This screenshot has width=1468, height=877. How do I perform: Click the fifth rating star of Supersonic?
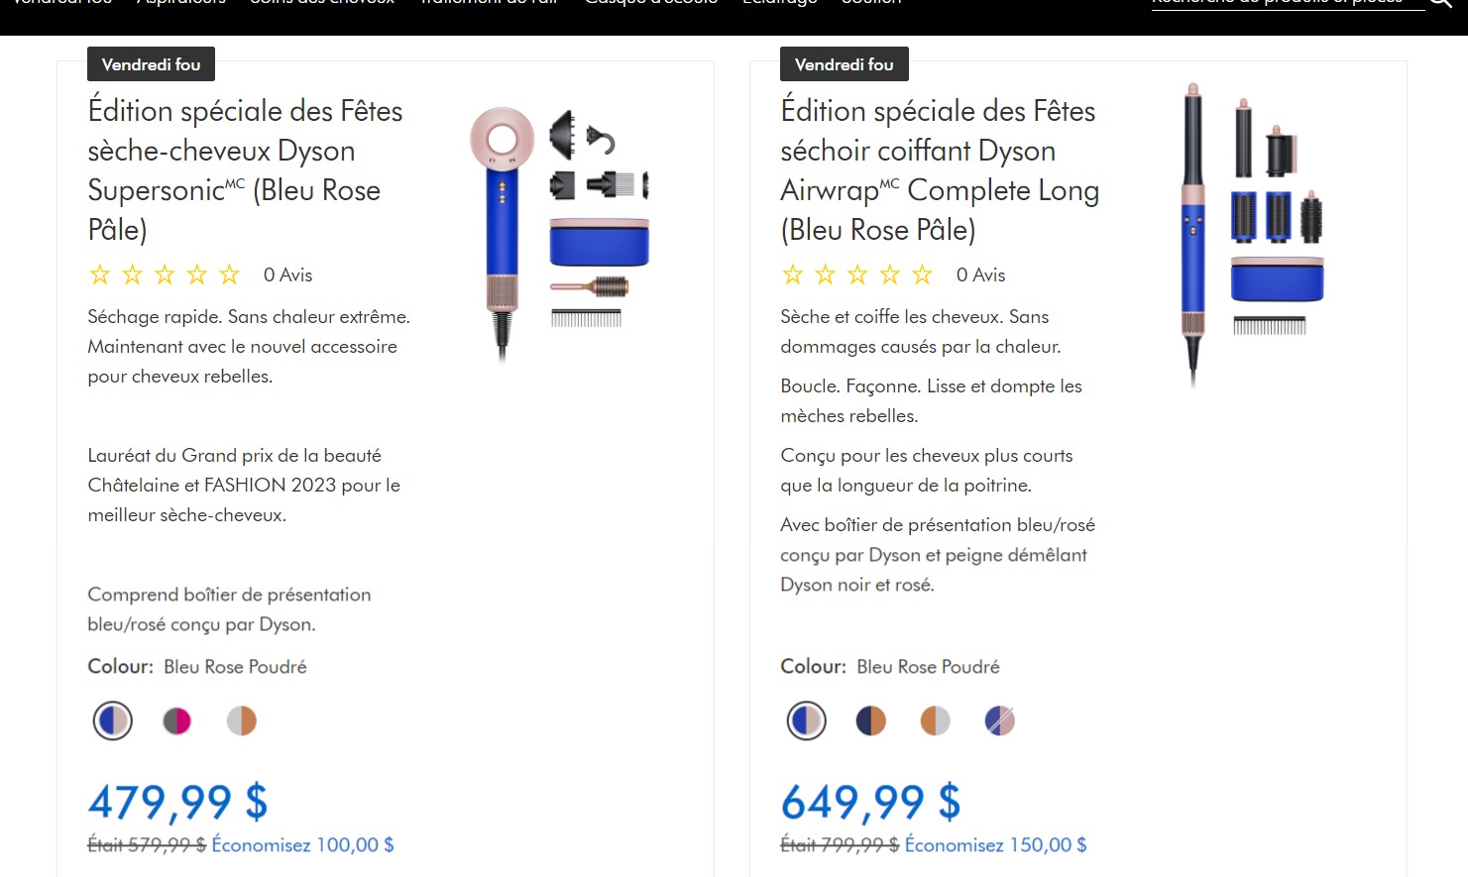coord(229,274)
